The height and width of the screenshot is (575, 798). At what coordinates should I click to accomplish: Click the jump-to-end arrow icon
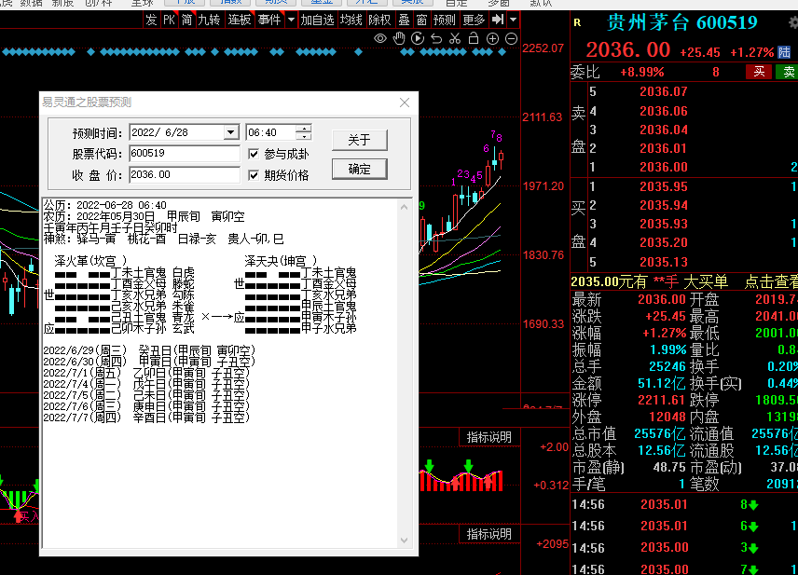point(498,20)
